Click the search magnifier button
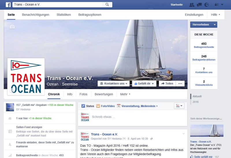 [x=107, y=5]
